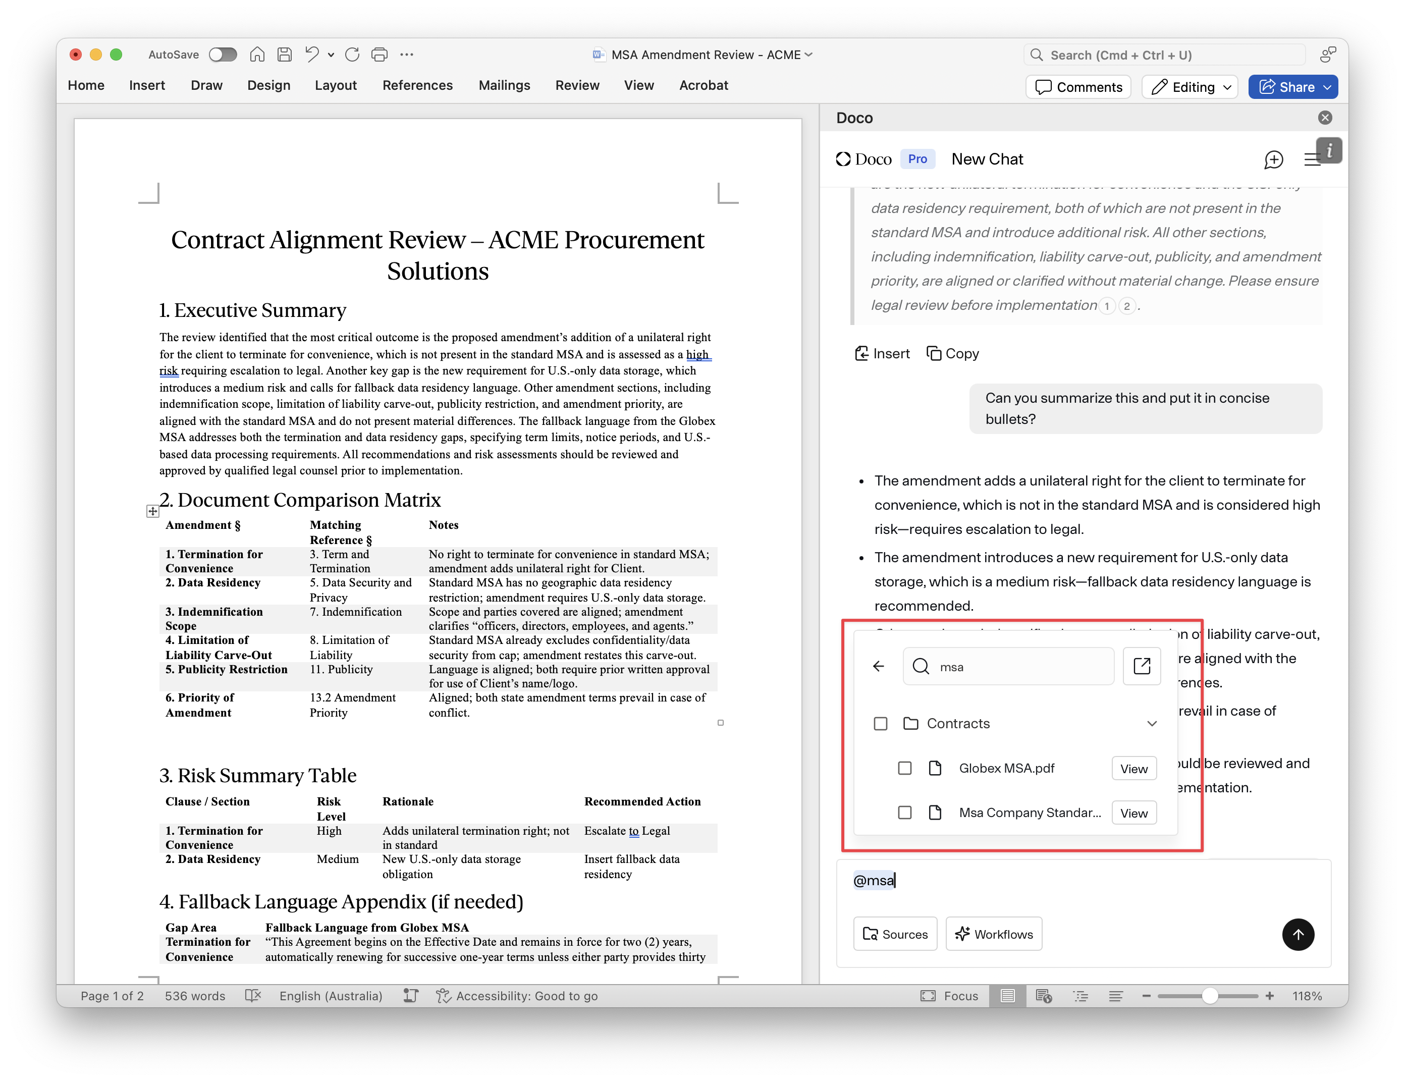Toggle the AutoSave switch
Screen dimensions: 1405x1082
coord(223,55)
